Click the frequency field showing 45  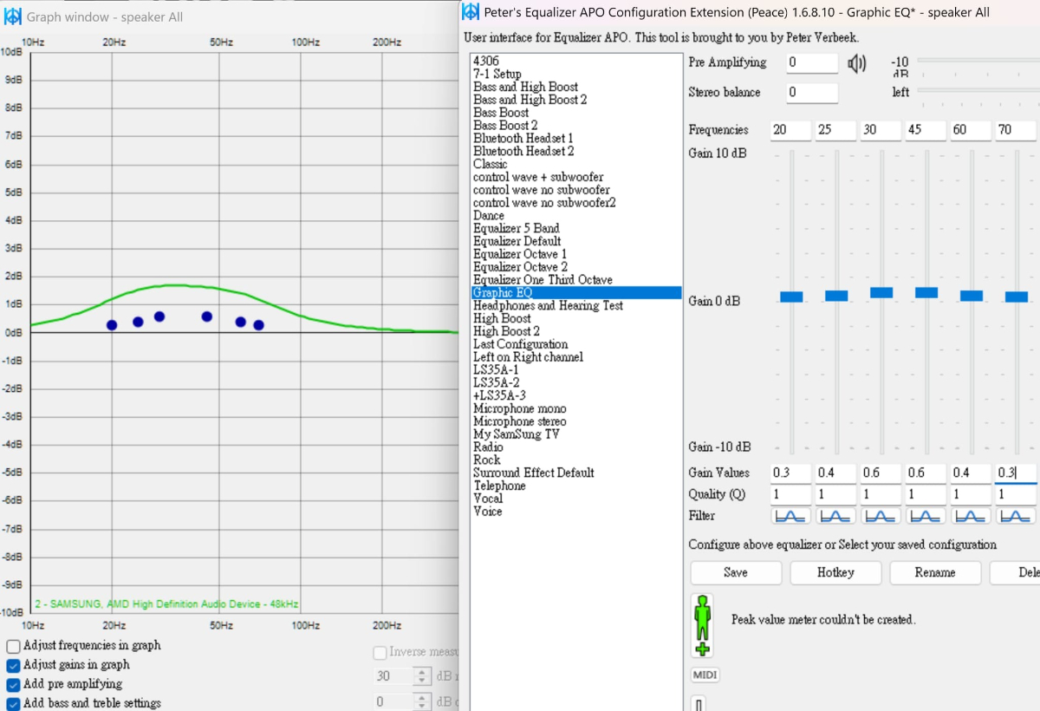(x=926, y=130)
